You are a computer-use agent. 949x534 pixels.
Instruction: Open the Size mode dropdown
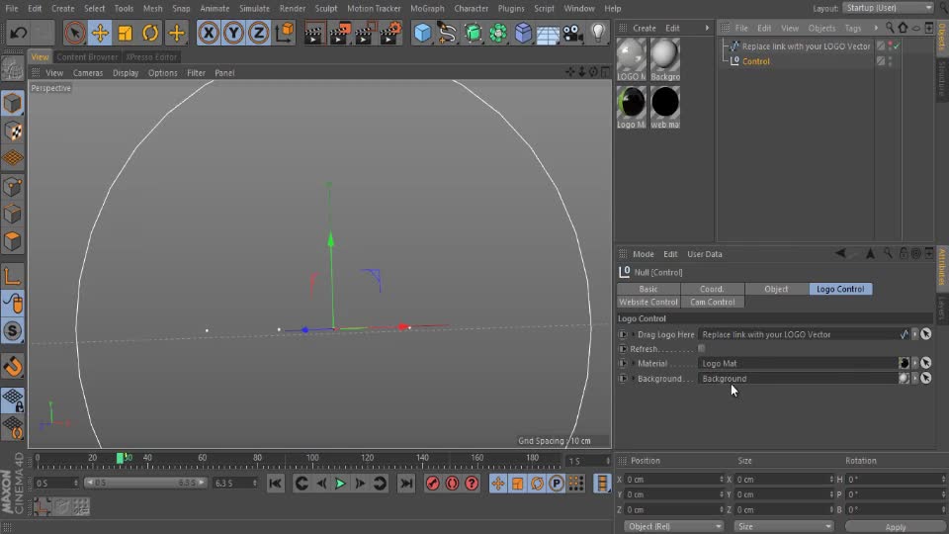click(x=783, y=527)
